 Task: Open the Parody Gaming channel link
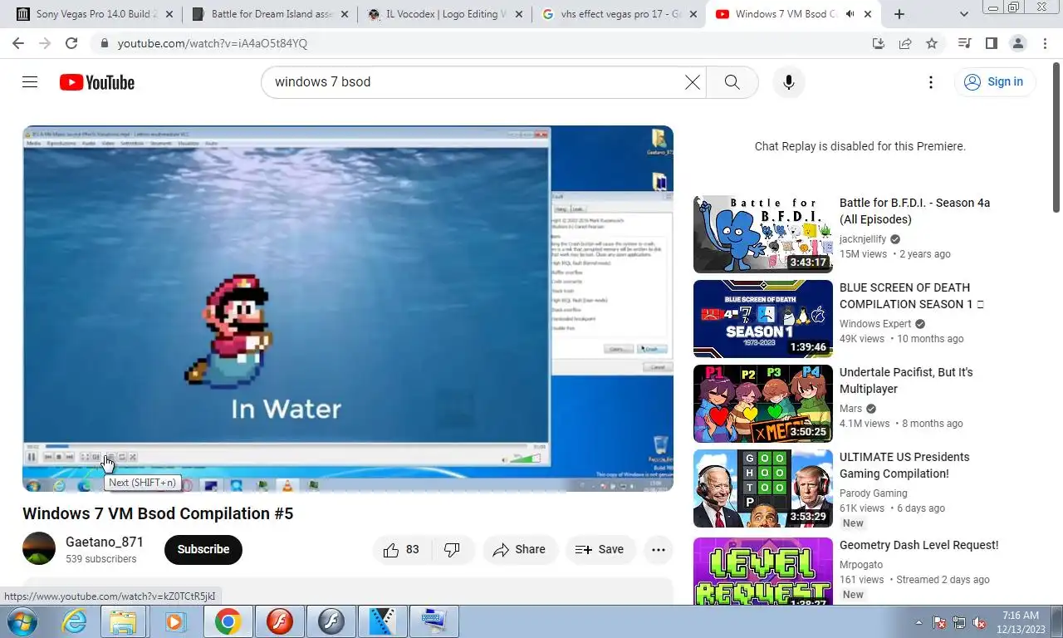[x=874, y=493]
